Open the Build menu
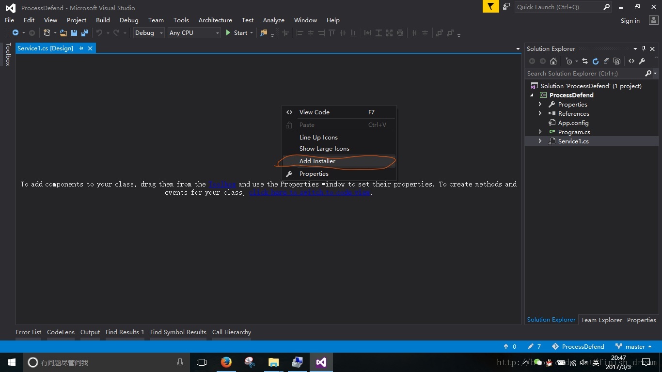The height and width of the screenshot is (372, 662). tap(103, 20)
